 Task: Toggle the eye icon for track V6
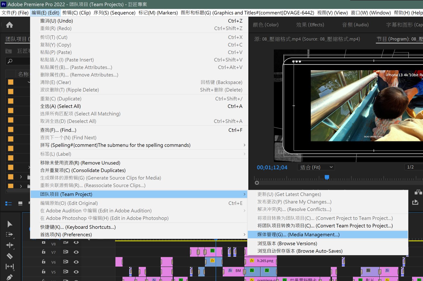coord(76,262)
